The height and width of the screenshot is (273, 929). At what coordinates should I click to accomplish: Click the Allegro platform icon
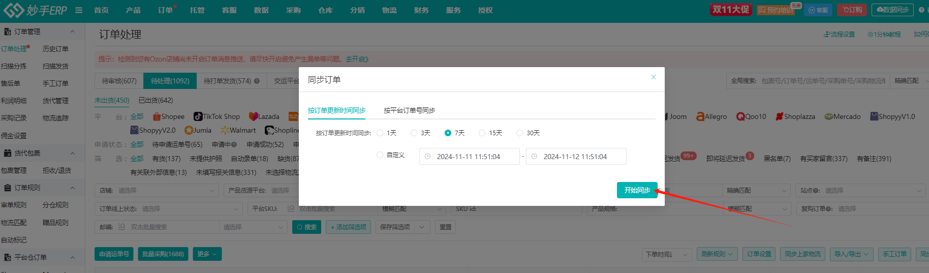tap(700, 116)
